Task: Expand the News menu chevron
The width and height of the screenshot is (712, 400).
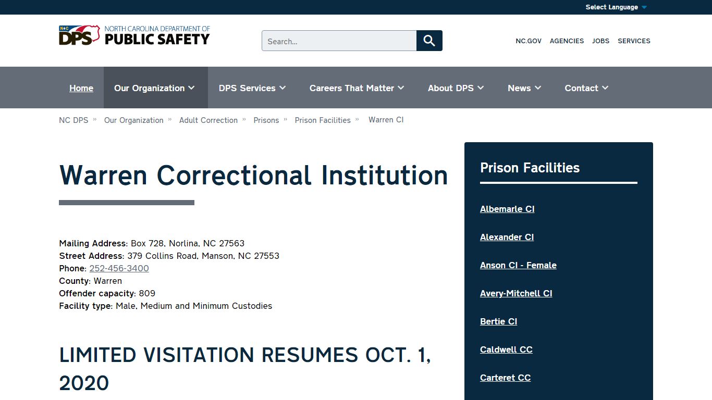Action: [x=538, y=88]
